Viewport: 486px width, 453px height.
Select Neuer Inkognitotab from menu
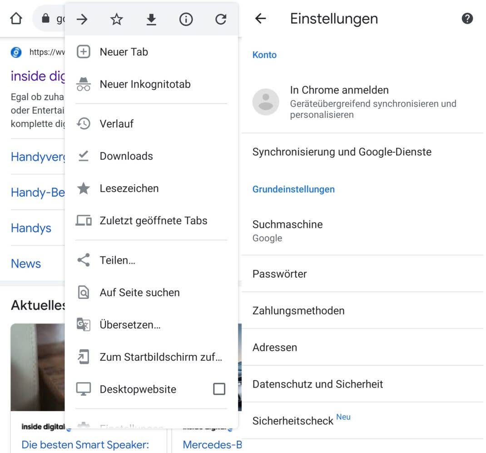click(145, 84)
